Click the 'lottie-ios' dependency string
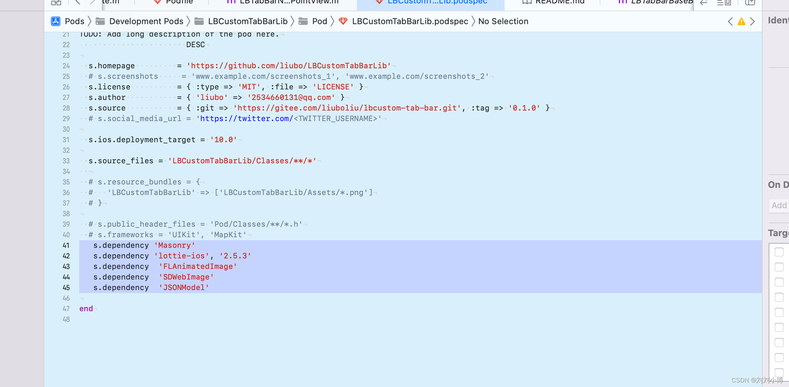Screen dimensions: 789x387 (x=181, y=256)
